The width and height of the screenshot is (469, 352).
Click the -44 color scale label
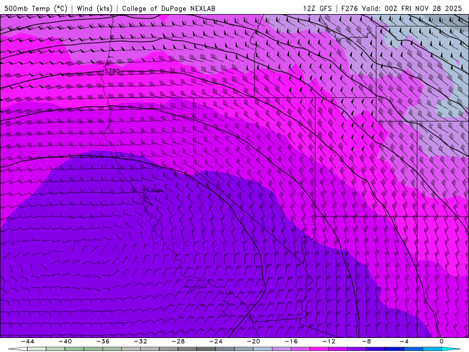pos(27,341)
